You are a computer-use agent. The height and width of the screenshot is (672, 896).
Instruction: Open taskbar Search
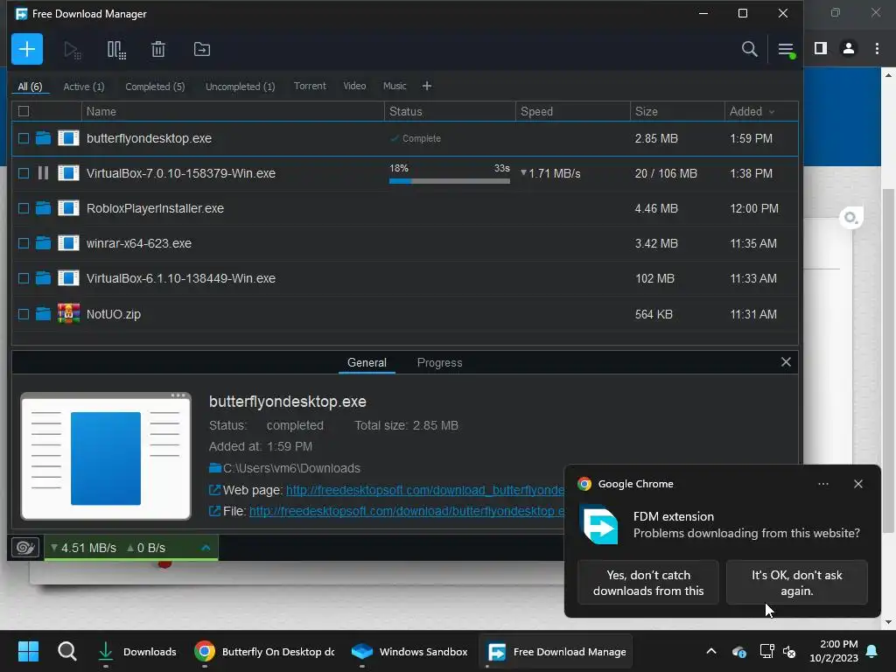(x=66, y=651)
